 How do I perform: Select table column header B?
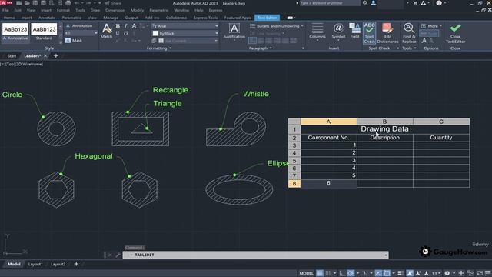point(384,122)
